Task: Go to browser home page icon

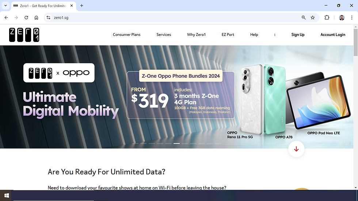Action: 36,18
